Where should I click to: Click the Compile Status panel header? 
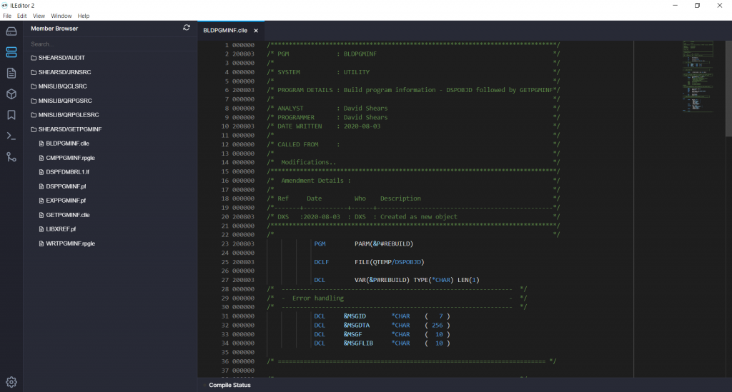click(229, 385)
